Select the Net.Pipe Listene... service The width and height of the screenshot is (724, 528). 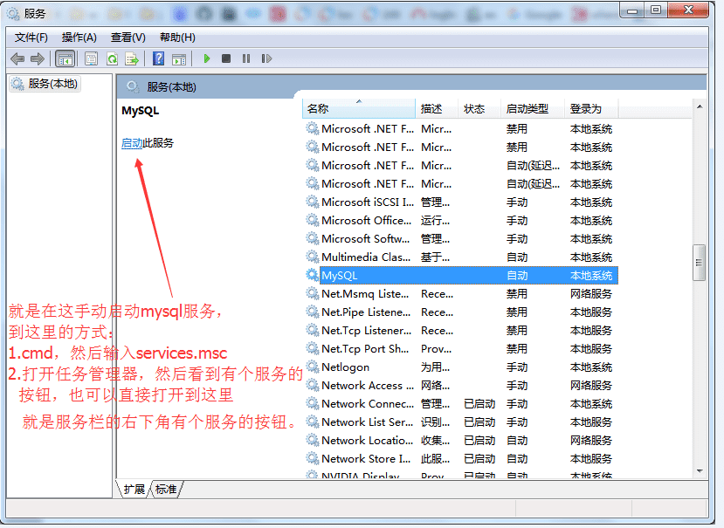[x=461, y=312]
